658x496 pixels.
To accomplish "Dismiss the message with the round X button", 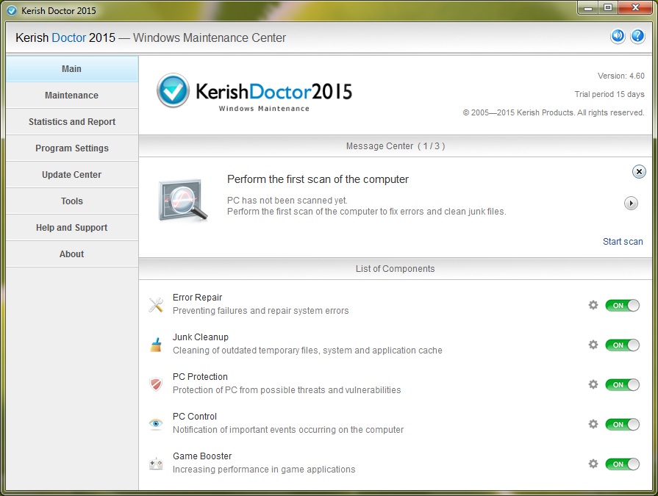I will pos(639,171).
